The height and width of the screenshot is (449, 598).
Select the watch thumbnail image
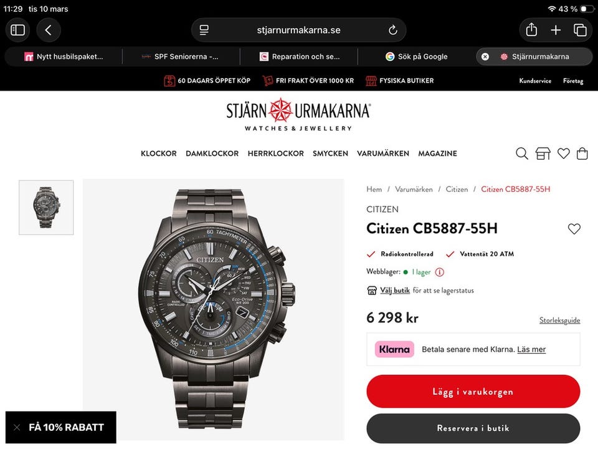click(x=46, y=207)
